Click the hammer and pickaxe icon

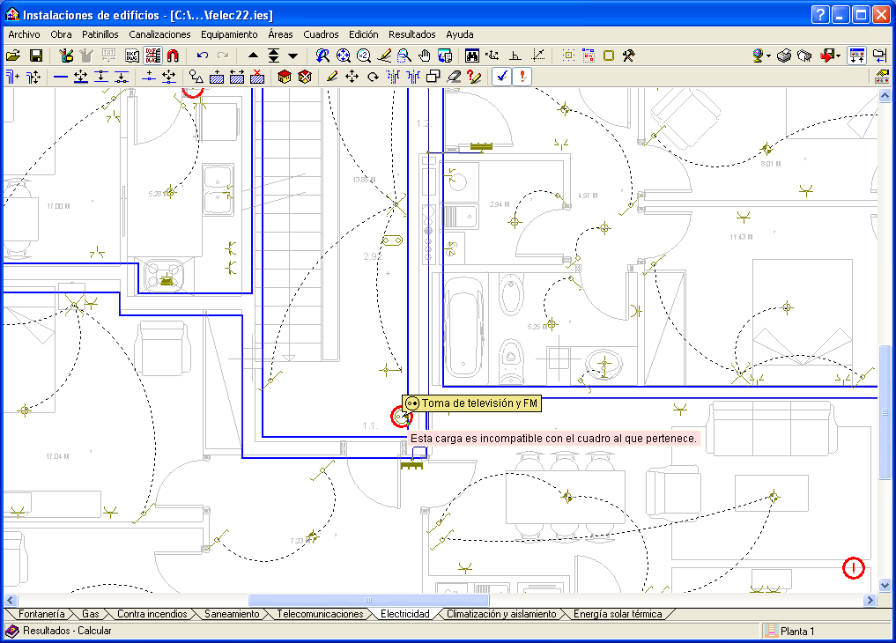(629, 55)
